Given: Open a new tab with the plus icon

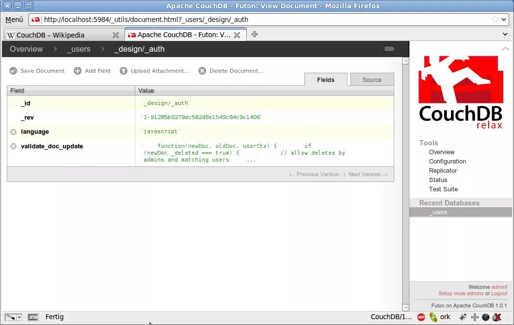Looking at the screenshot, I should pyautogui.click(x=255, y=34).
